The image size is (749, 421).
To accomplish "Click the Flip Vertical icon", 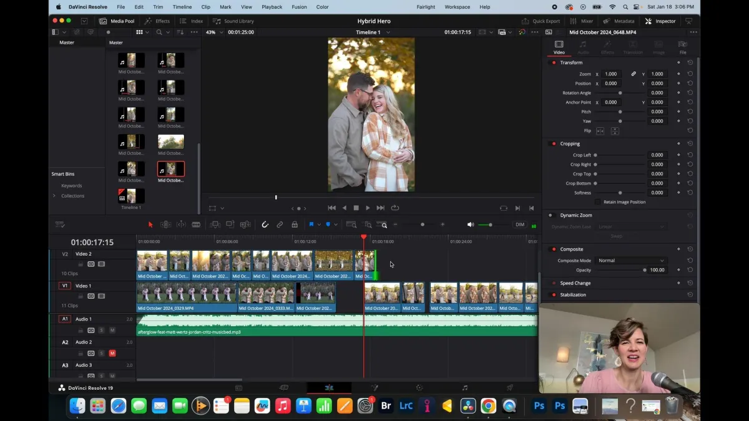I will point(615,131).
